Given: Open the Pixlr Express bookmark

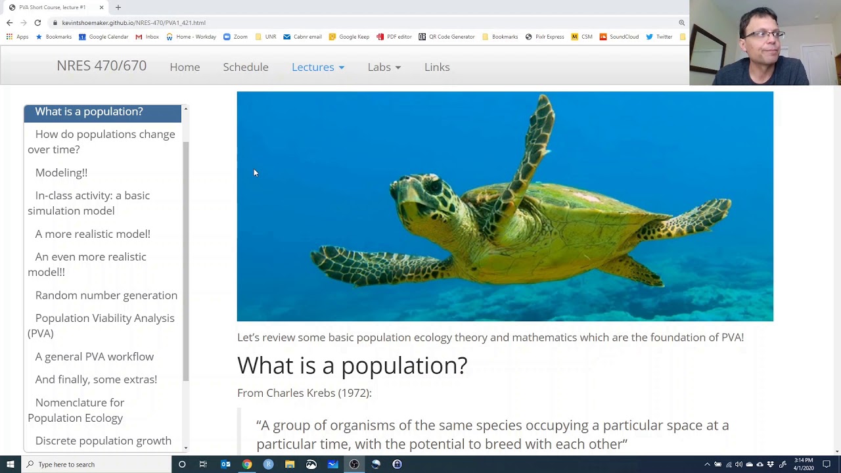Looking at the screenshot, I should [544, 37].
